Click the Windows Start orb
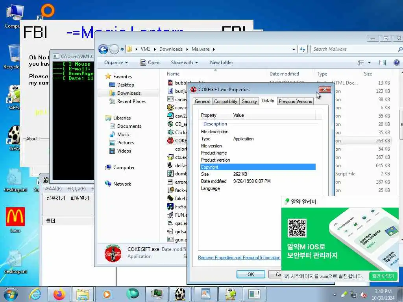403x302 pixels. pos(11,294)
